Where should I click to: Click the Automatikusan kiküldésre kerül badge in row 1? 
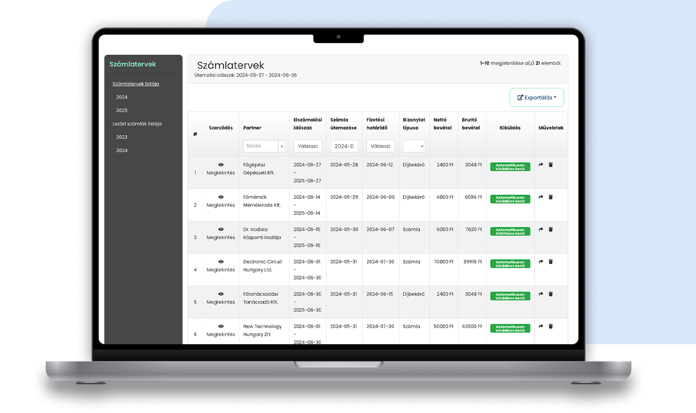pos(510,167)
